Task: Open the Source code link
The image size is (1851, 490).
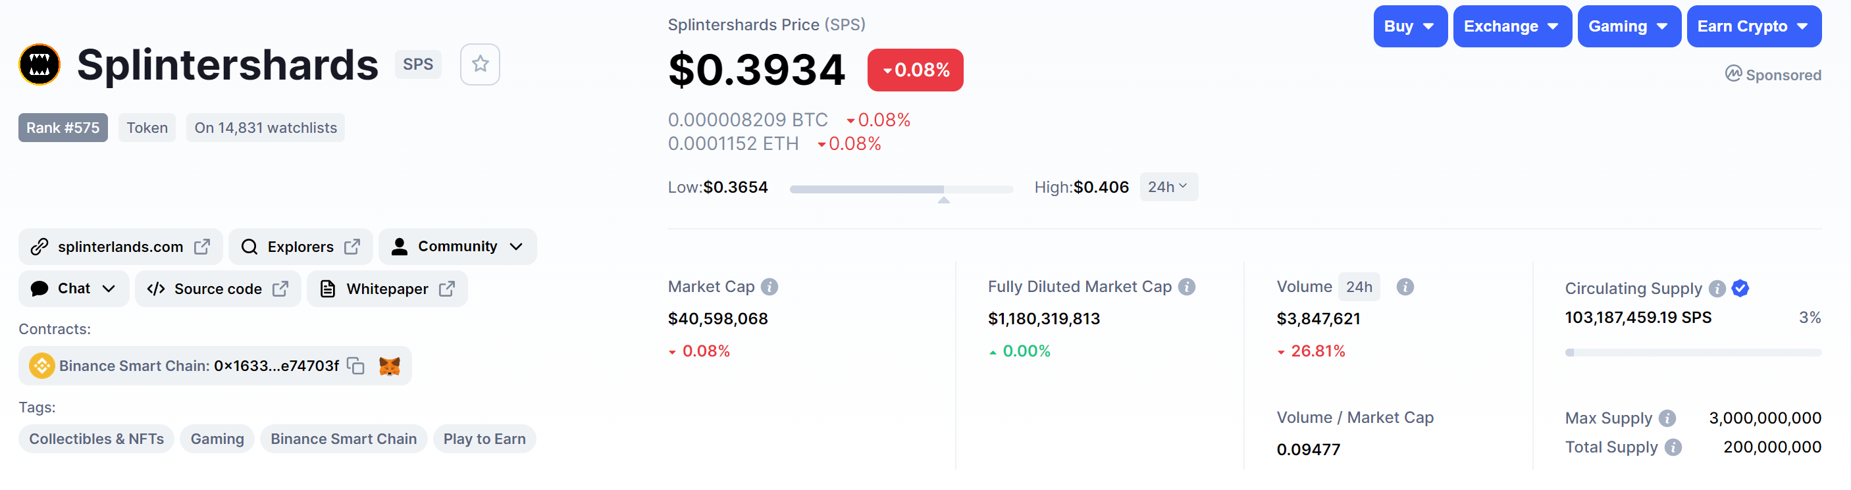Action: pos(218,289)
